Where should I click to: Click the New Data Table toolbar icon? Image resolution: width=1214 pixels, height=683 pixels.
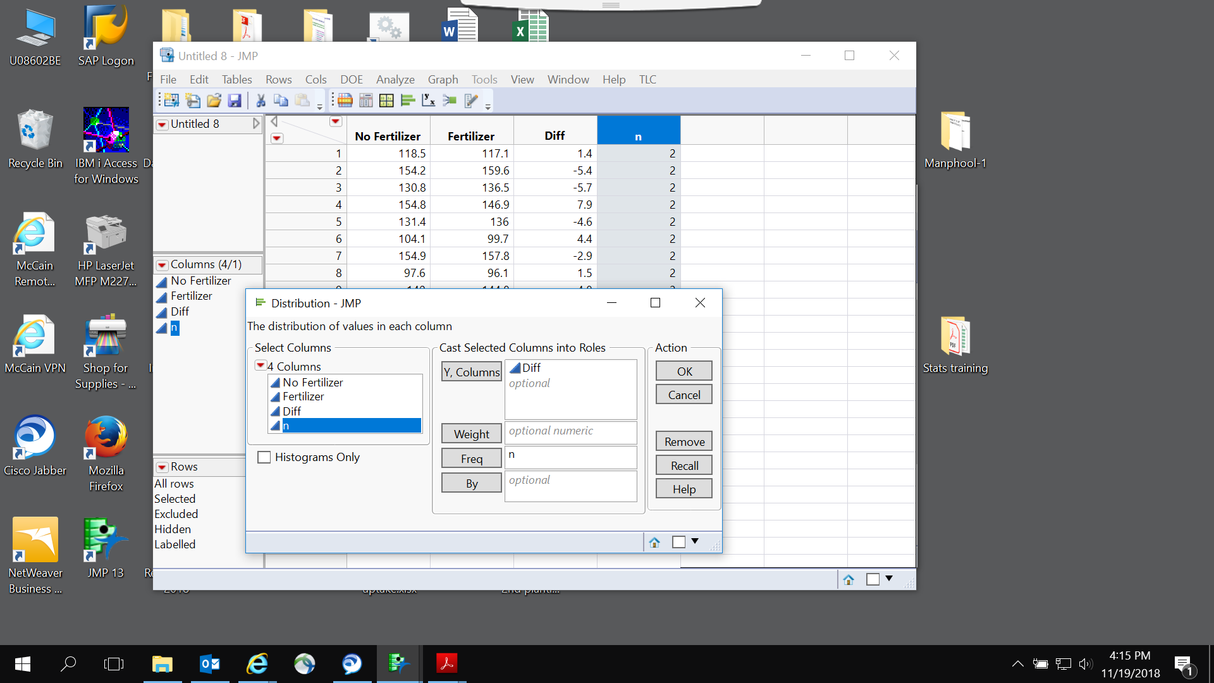(171, 100)
